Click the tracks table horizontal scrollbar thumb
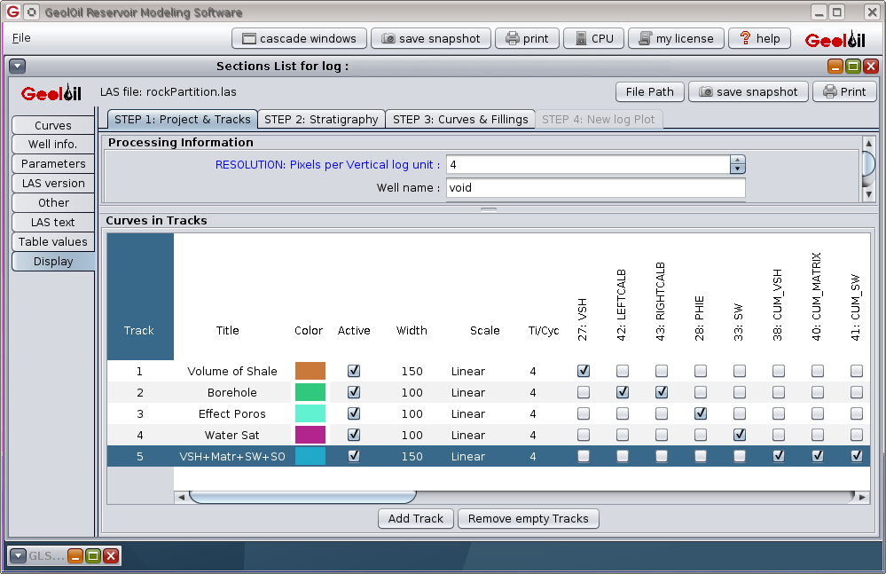 302,497
